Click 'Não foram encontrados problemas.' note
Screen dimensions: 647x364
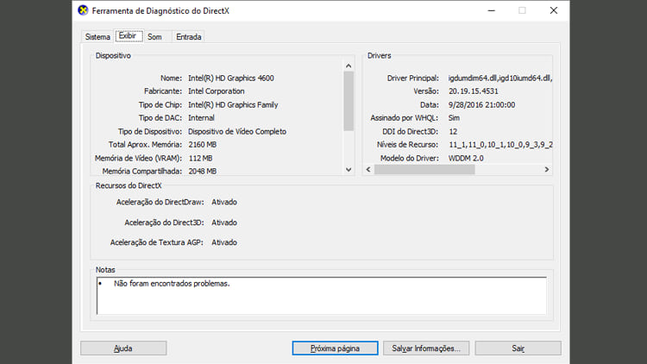click(172, 284)
